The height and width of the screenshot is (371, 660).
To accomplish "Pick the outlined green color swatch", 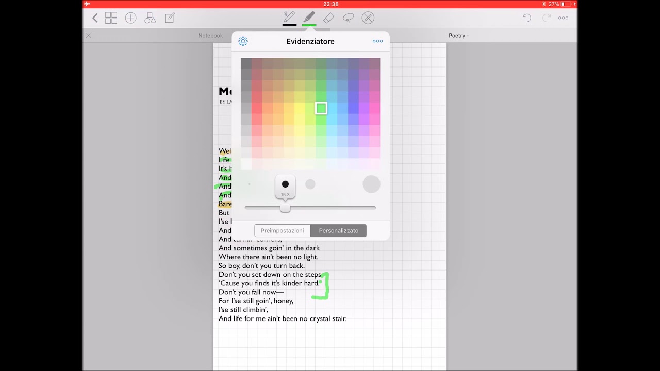I will click(321, 108).
